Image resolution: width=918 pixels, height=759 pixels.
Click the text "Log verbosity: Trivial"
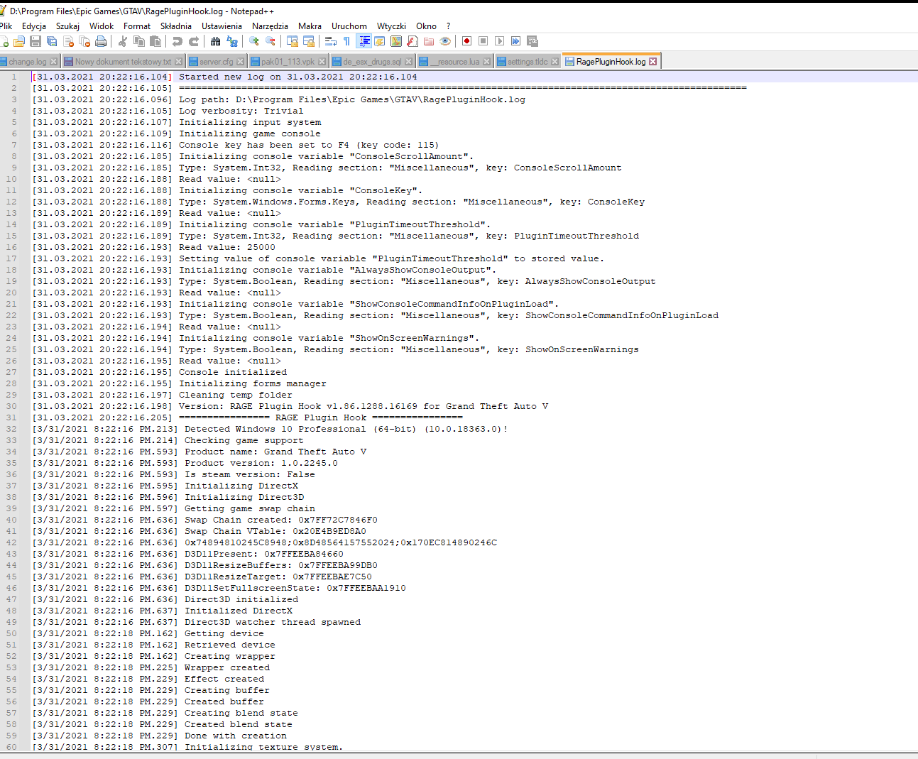[241, 111]
